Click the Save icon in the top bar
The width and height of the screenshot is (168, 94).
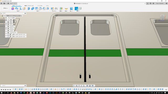click(x=8, y=3)
